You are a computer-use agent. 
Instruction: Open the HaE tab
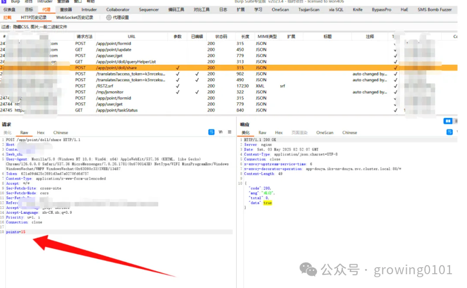point(404,9)
